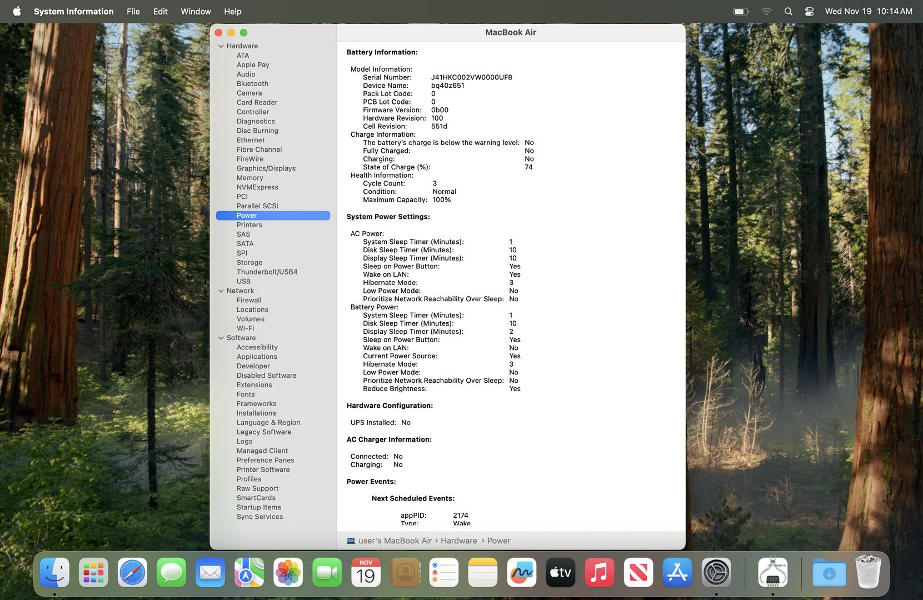
Task: Click the battery status icon
Action: click(741, 12)
